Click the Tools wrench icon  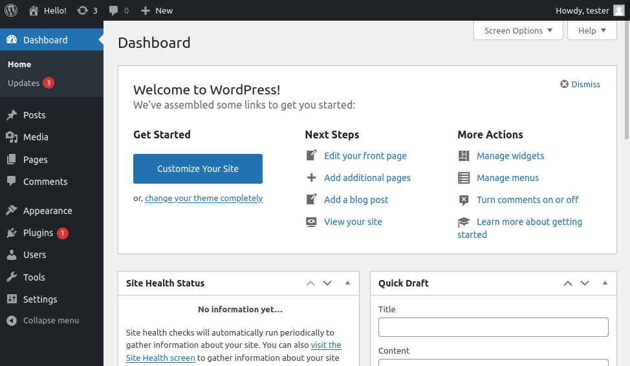click(x=12, y=277)
